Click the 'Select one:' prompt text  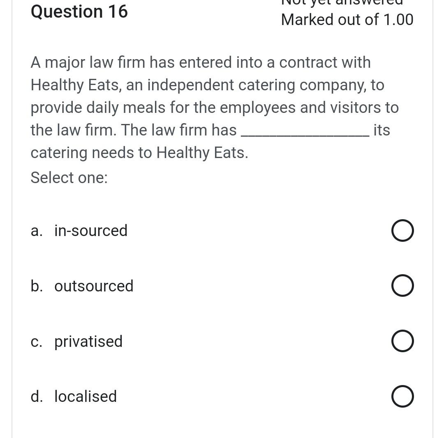point(69,177)
